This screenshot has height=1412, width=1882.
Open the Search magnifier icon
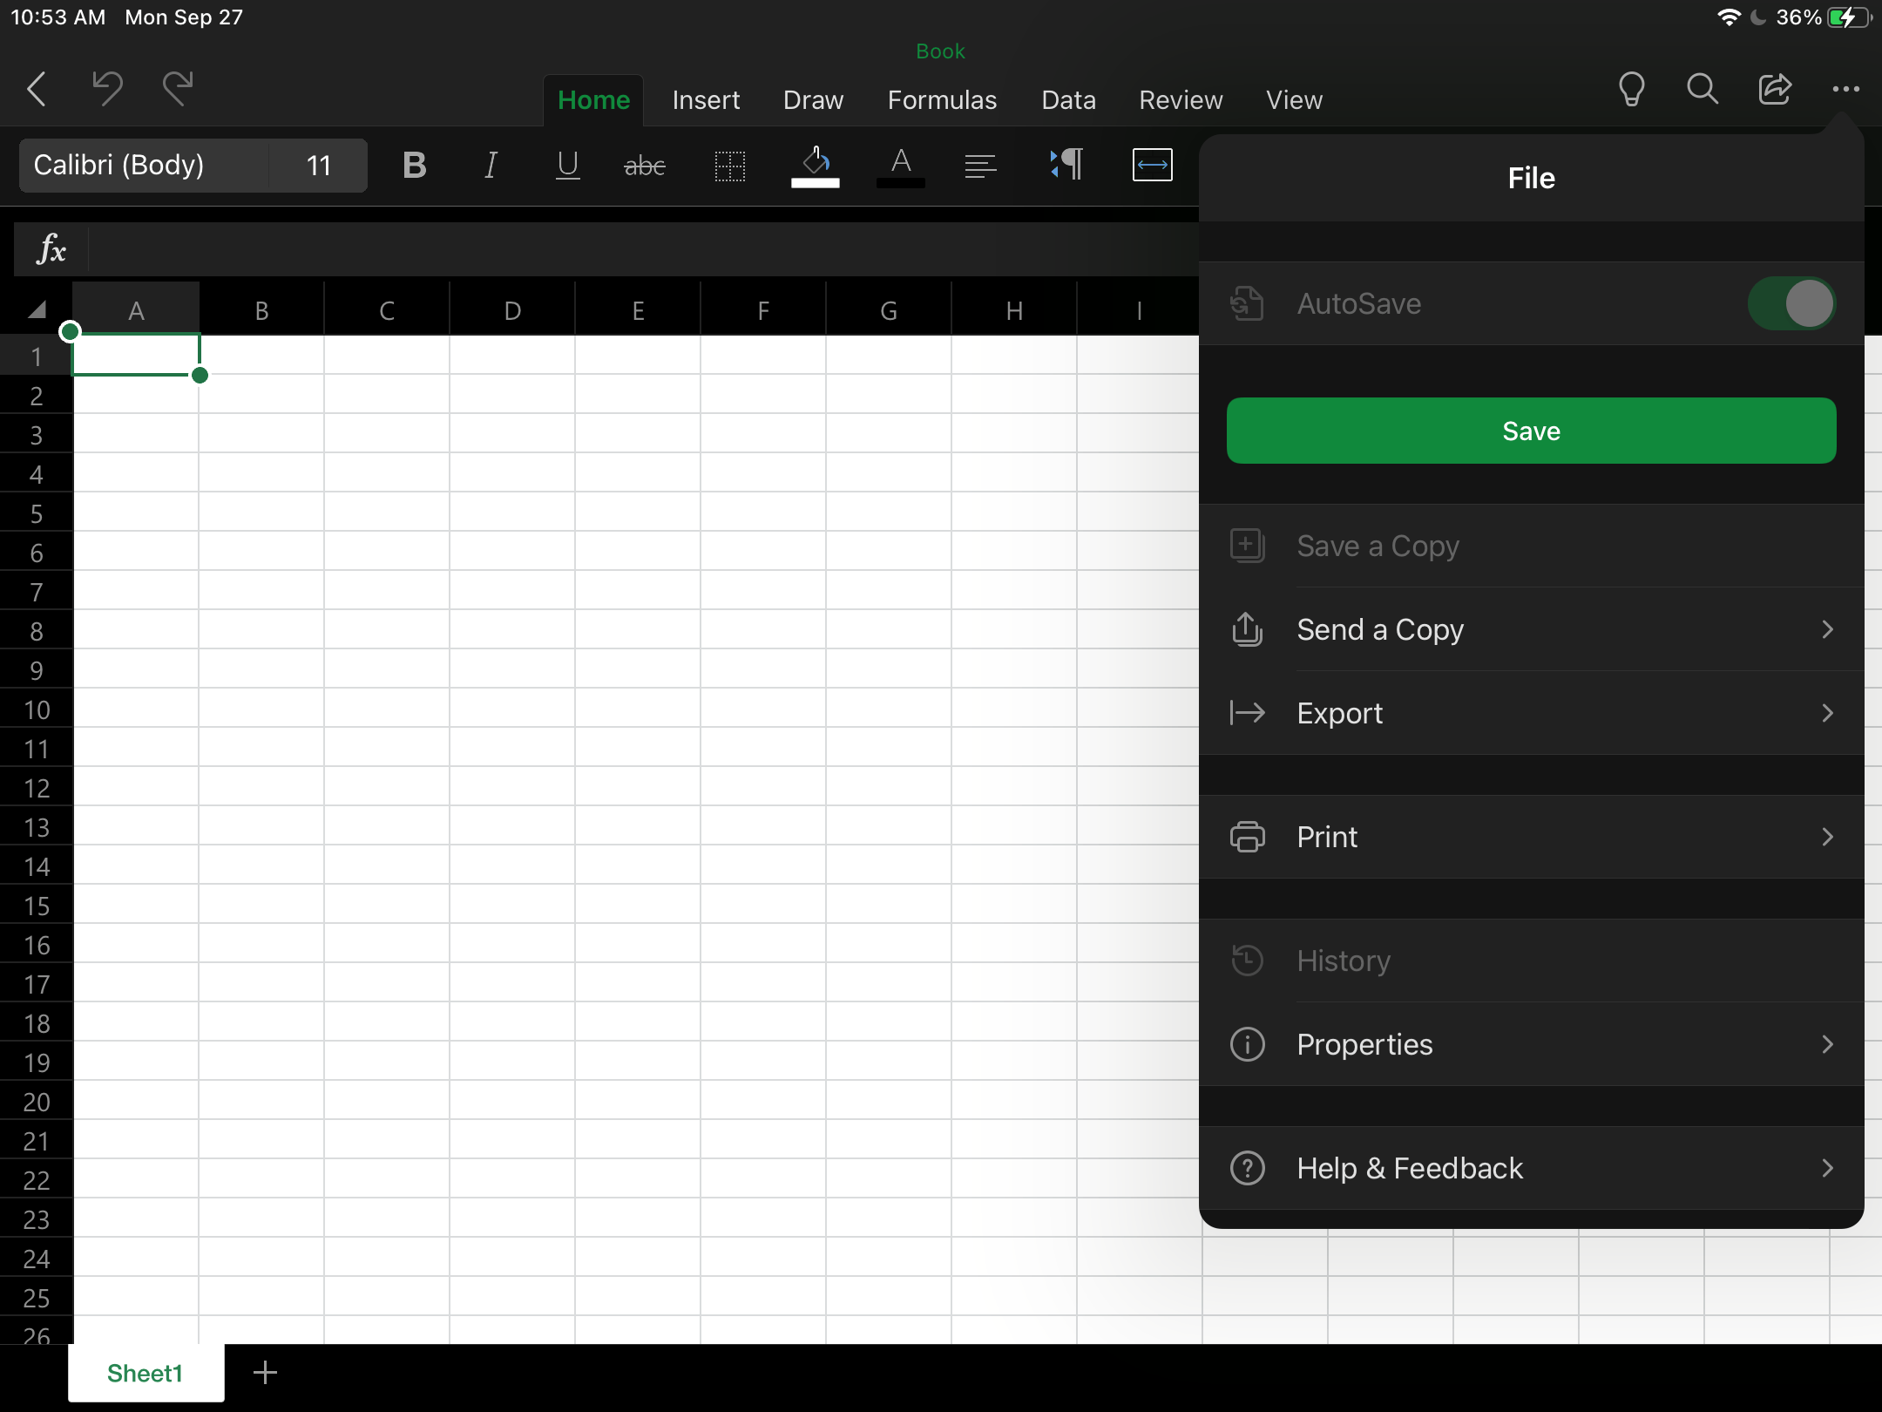1702,88
